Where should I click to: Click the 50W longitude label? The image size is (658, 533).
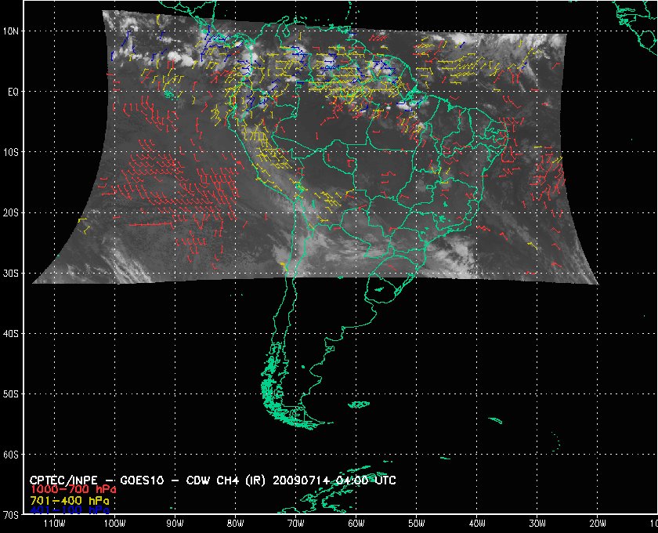coord(416,523)
